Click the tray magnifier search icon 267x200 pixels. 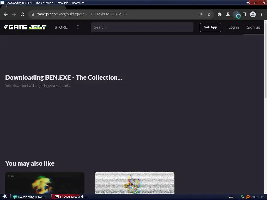pos(248,197)
